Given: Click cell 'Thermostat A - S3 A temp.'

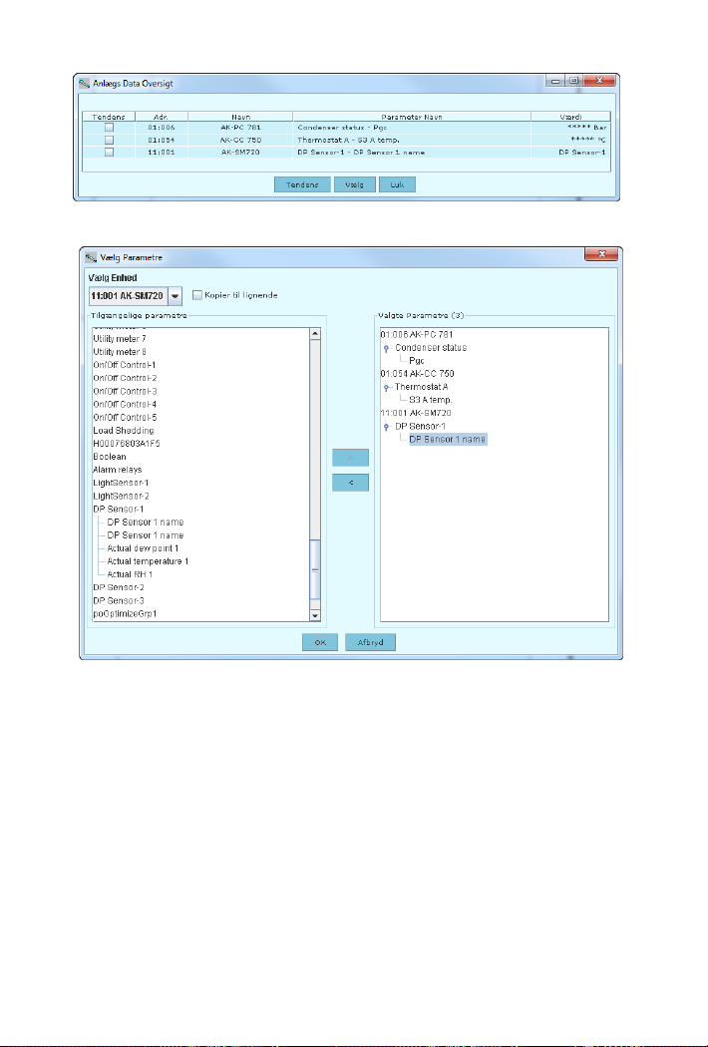Looking at the screenshot, I should tap(412, 140).
